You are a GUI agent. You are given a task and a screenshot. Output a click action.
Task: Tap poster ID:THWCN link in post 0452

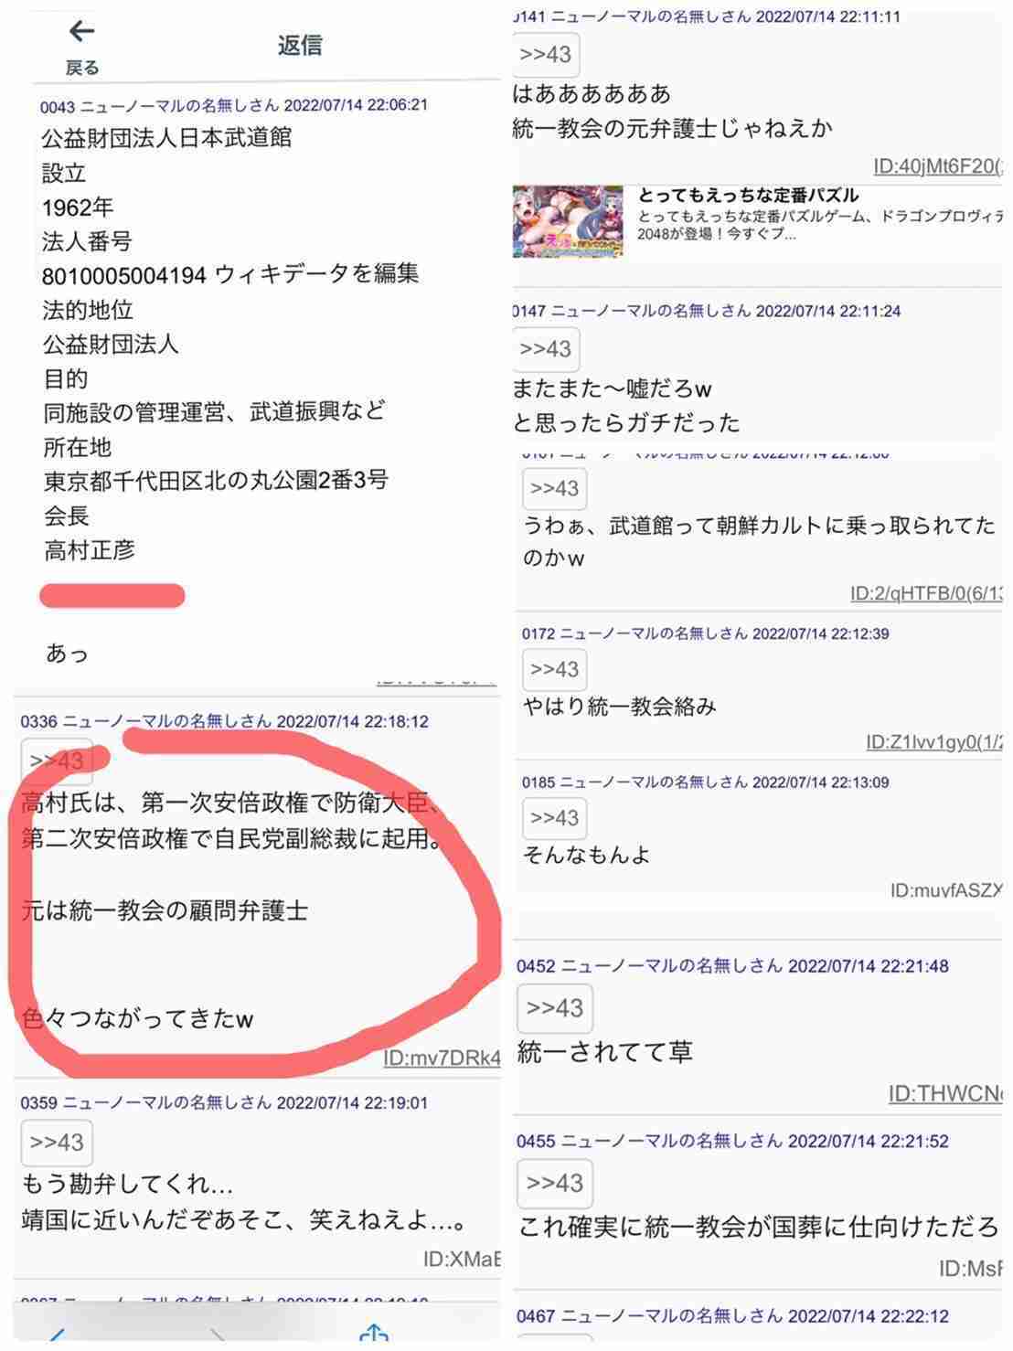pyautogui.click(x=945, y=1093)
